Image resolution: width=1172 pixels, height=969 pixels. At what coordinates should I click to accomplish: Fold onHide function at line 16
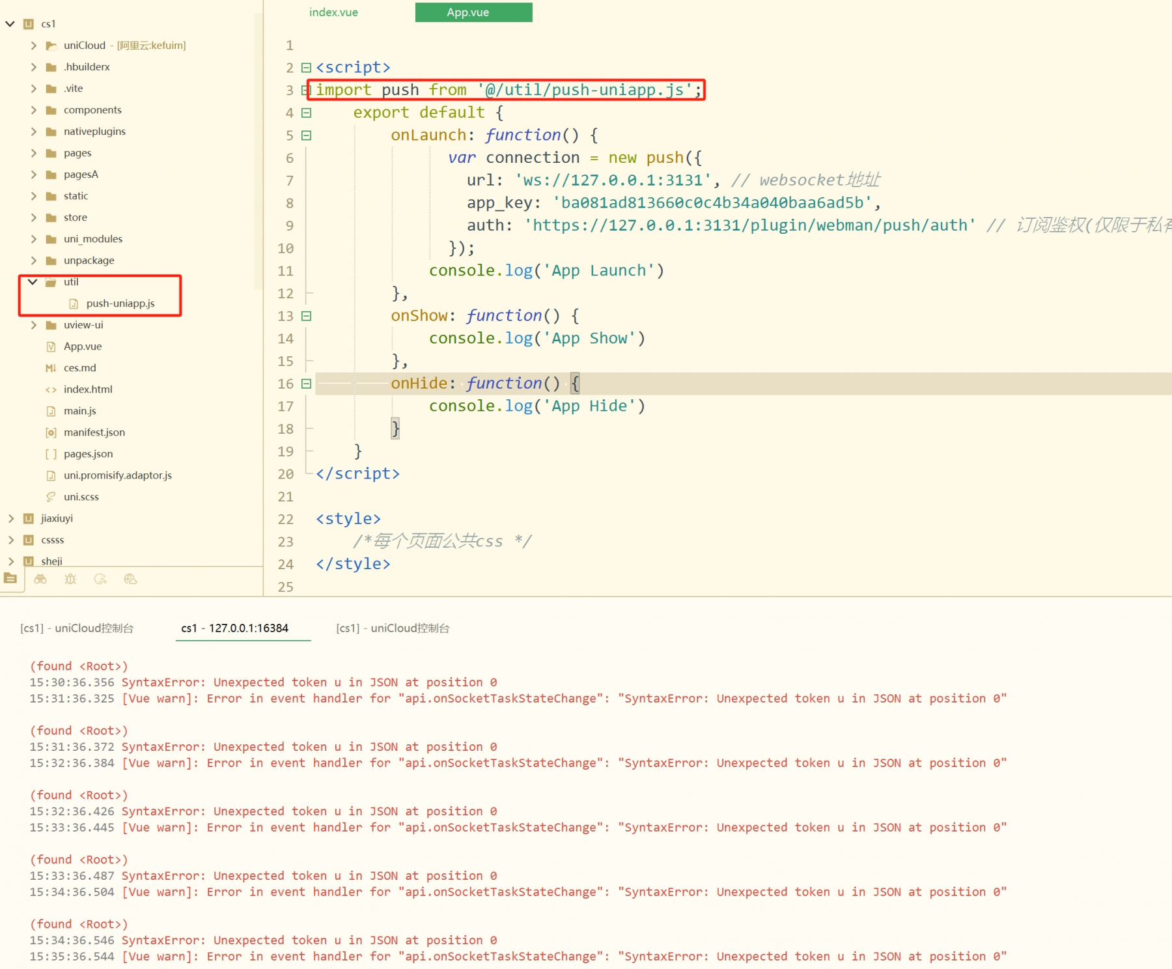click(x=306, y=384)
